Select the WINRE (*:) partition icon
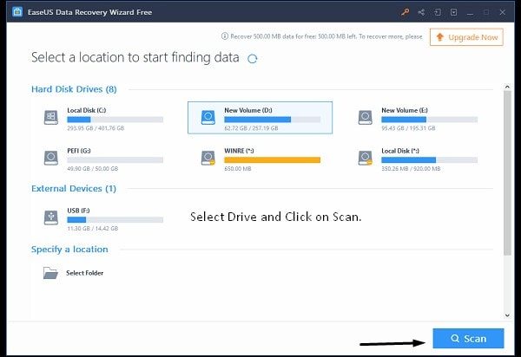521x357 pixels. click(x=208, y=158)
